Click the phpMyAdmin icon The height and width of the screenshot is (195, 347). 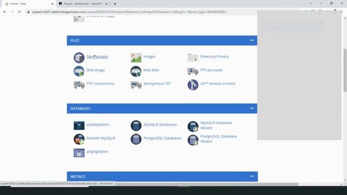tap(79, 126)
